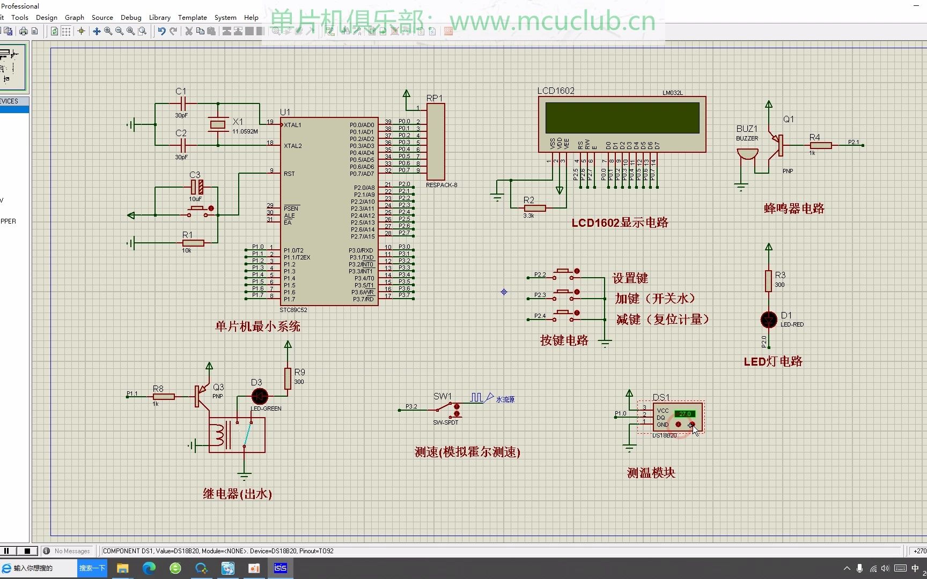Click Zoom to view entire sheet
This screenshot has height=579, width=927.
[131, 31]
